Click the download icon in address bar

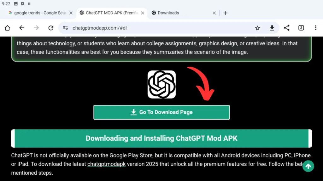click(x=272, y=28)
